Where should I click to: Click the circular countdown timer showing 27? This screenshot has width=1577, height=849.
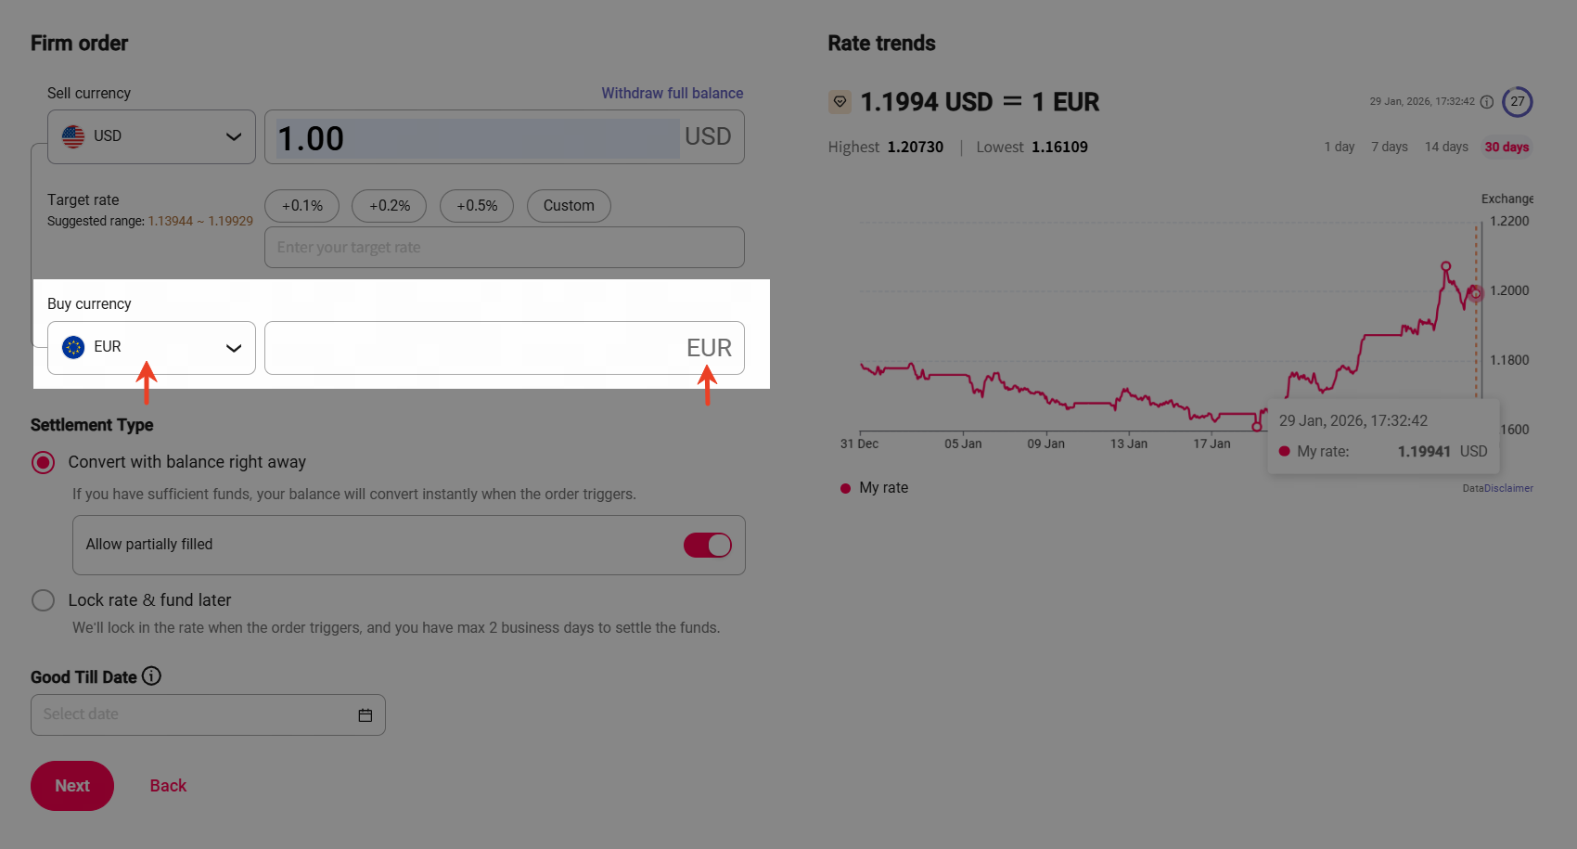tap(1517, 102)
